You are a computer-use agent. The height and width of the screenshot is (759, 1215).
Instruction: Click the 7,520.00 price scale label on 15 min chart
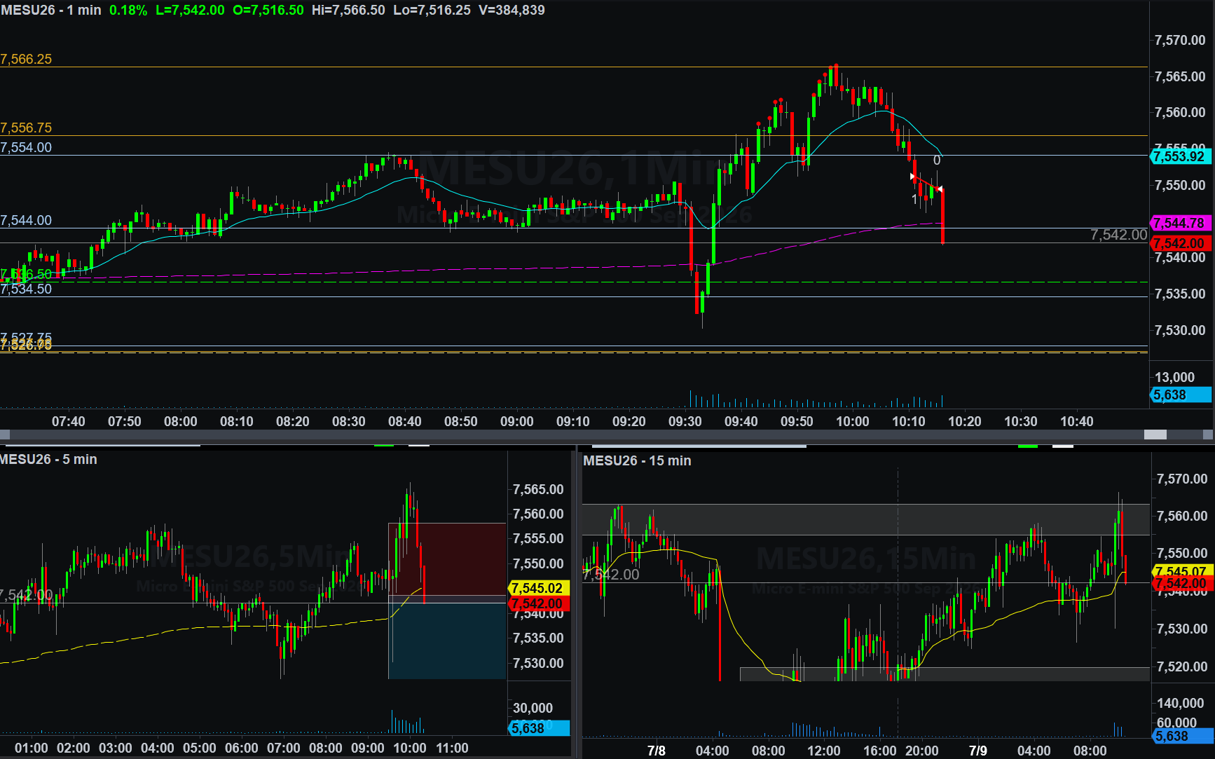pos(1182,666)
